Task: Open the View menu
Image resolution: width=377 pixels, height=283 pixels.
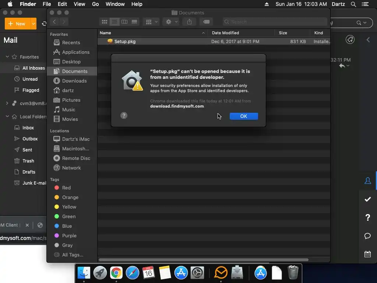Action: (x=80, y=4)
